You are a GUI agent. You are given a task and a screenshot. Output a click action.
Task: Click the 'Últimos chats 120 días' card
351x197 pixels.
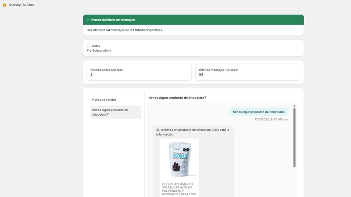click(x=139, y=72)
